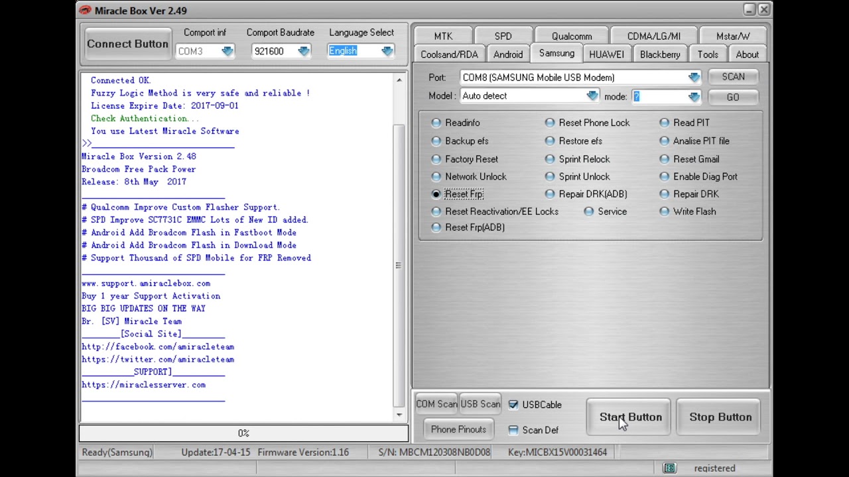
Task: Switch to the MTK tab
Action: 443,36
